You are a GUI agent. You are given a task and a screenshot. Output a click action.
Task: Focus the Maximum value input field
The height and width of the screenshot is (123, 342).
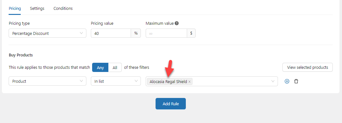click(166, 33)
